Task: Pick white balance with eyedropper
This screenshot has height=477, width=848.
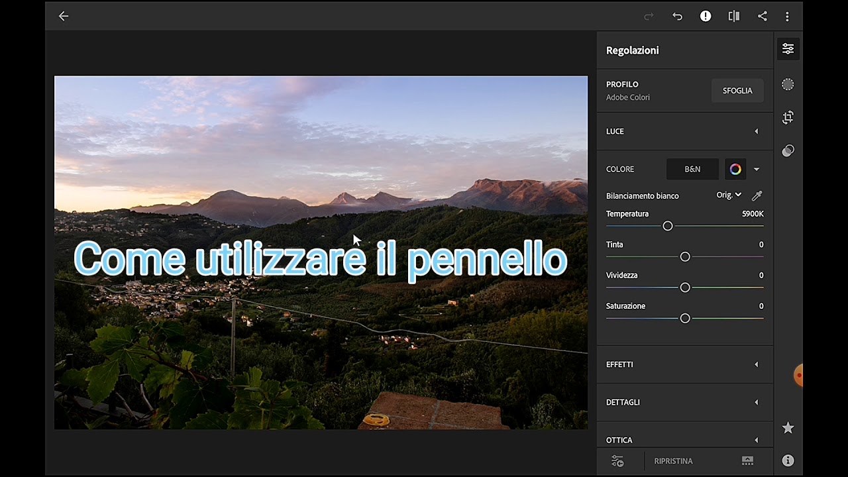Action: tap(757, 195)
